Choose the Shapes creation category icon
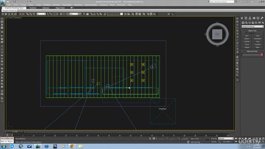The height and width of the screenshot is (149, 265). pyautogui.click(x=246, y=23)
